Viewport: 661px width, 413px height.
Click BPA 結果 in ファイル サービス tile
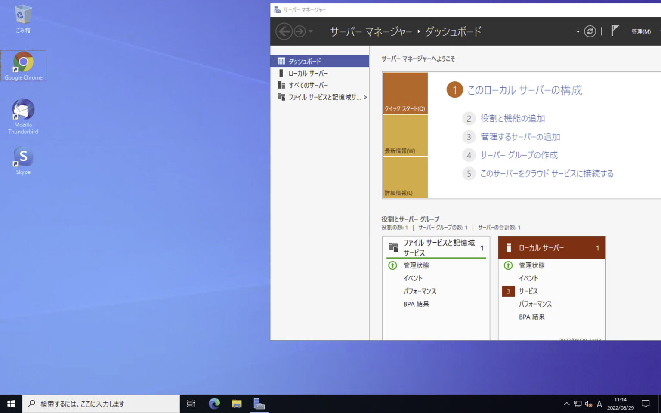coord(416,304)
